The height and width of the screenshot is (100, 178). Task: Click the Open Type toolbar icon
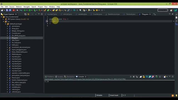point(54,10)
